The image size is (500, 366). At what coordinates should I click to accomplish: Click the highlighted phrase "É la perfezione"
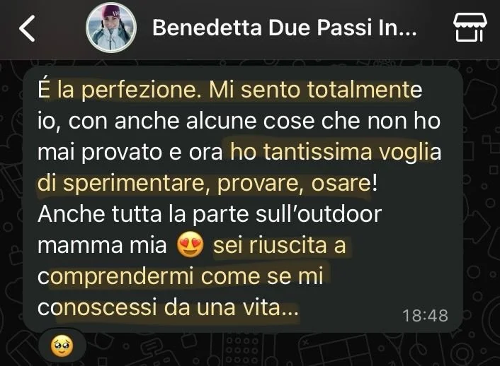(x=121, y=90)
